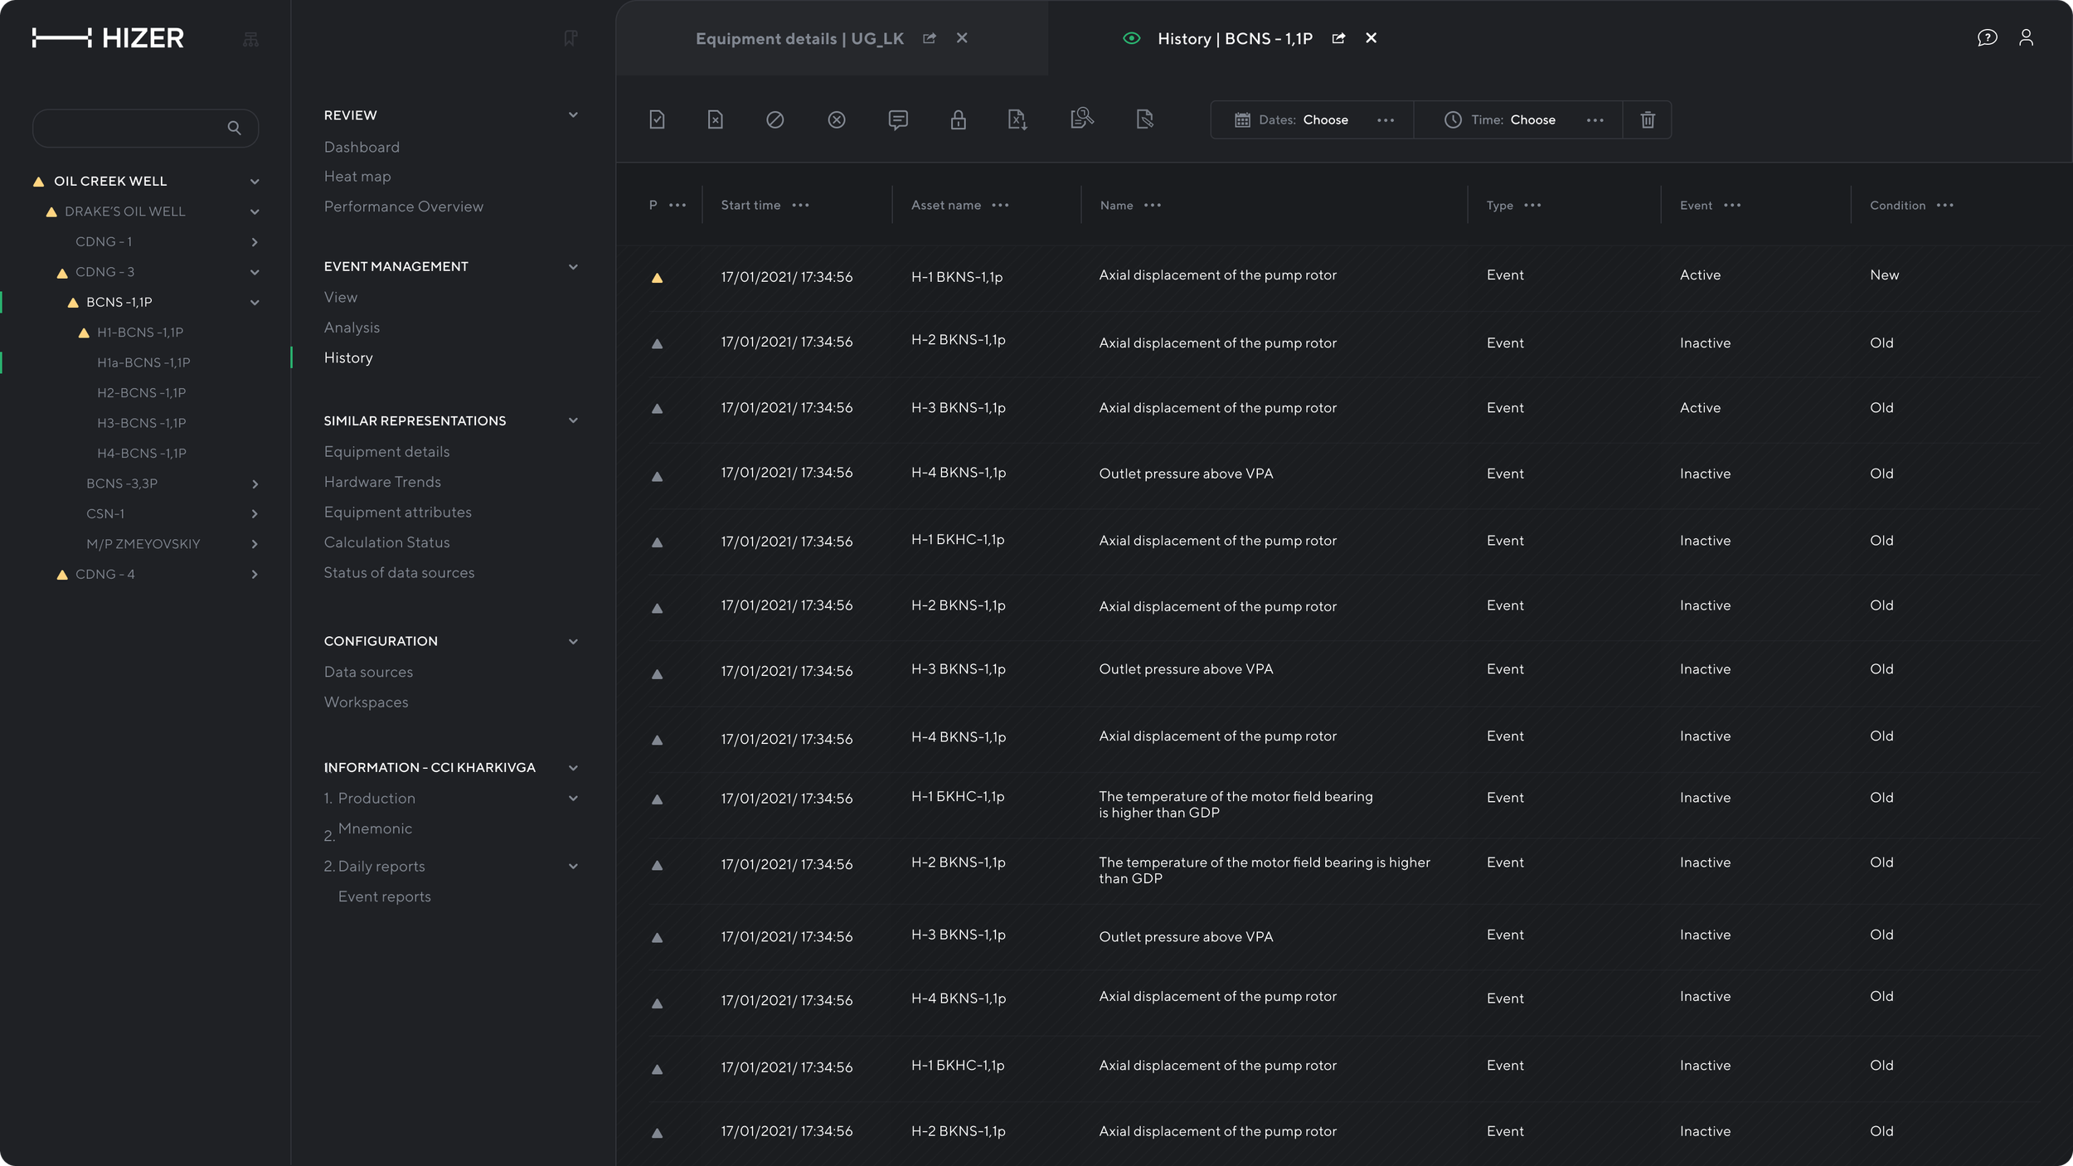
Task: Toggle the hierarchy tree icon beside the HIZER logo
Action: pyautogui.click(x=250, y=39)
